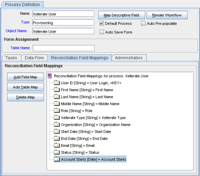Viewport: 200px width, 176px height.
Task: Focus the Name input field
Action: click(63, 14)
